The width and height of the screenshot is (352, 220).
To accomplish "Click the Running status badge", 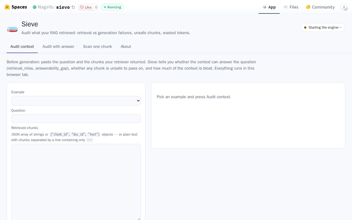I will (112, 7).
